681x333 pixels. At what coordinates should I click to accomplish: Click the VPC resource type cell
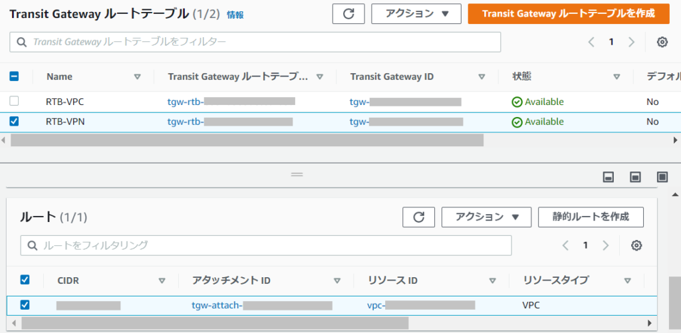click(x=531, y=305)
